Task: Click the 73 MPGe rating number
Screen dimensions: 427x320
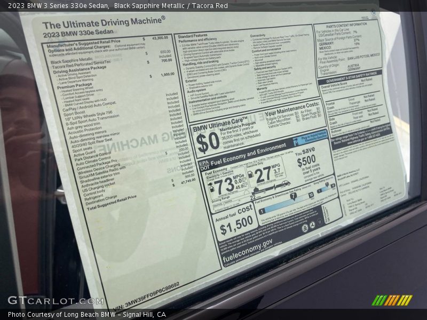Action: pos(224,186)
